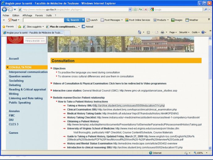Open the ? help menu
Viewport: 213px width, 160px height.
click(55, 15)
